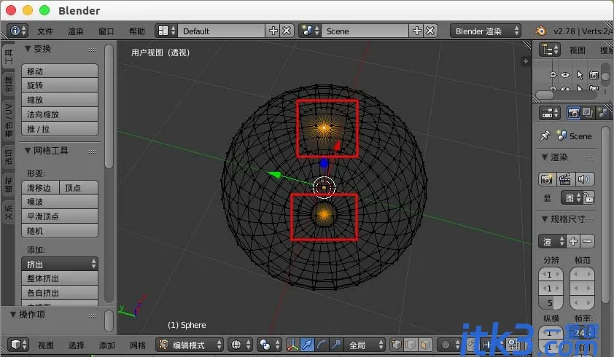Viewport: 614px width, 357px height.
Task: Add a new scene with plus
Action: point(417,31)
